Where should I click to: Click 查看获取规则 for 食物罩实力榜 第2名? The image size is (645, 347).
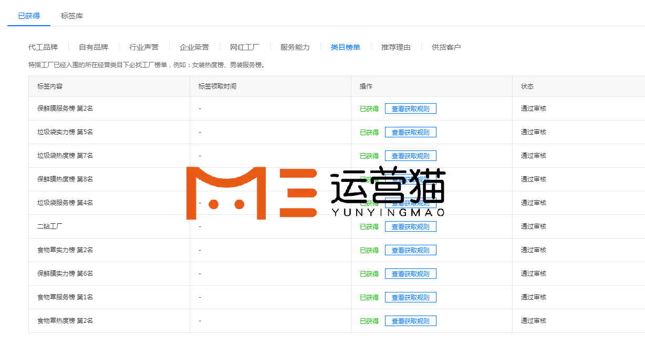click(411, 251)
